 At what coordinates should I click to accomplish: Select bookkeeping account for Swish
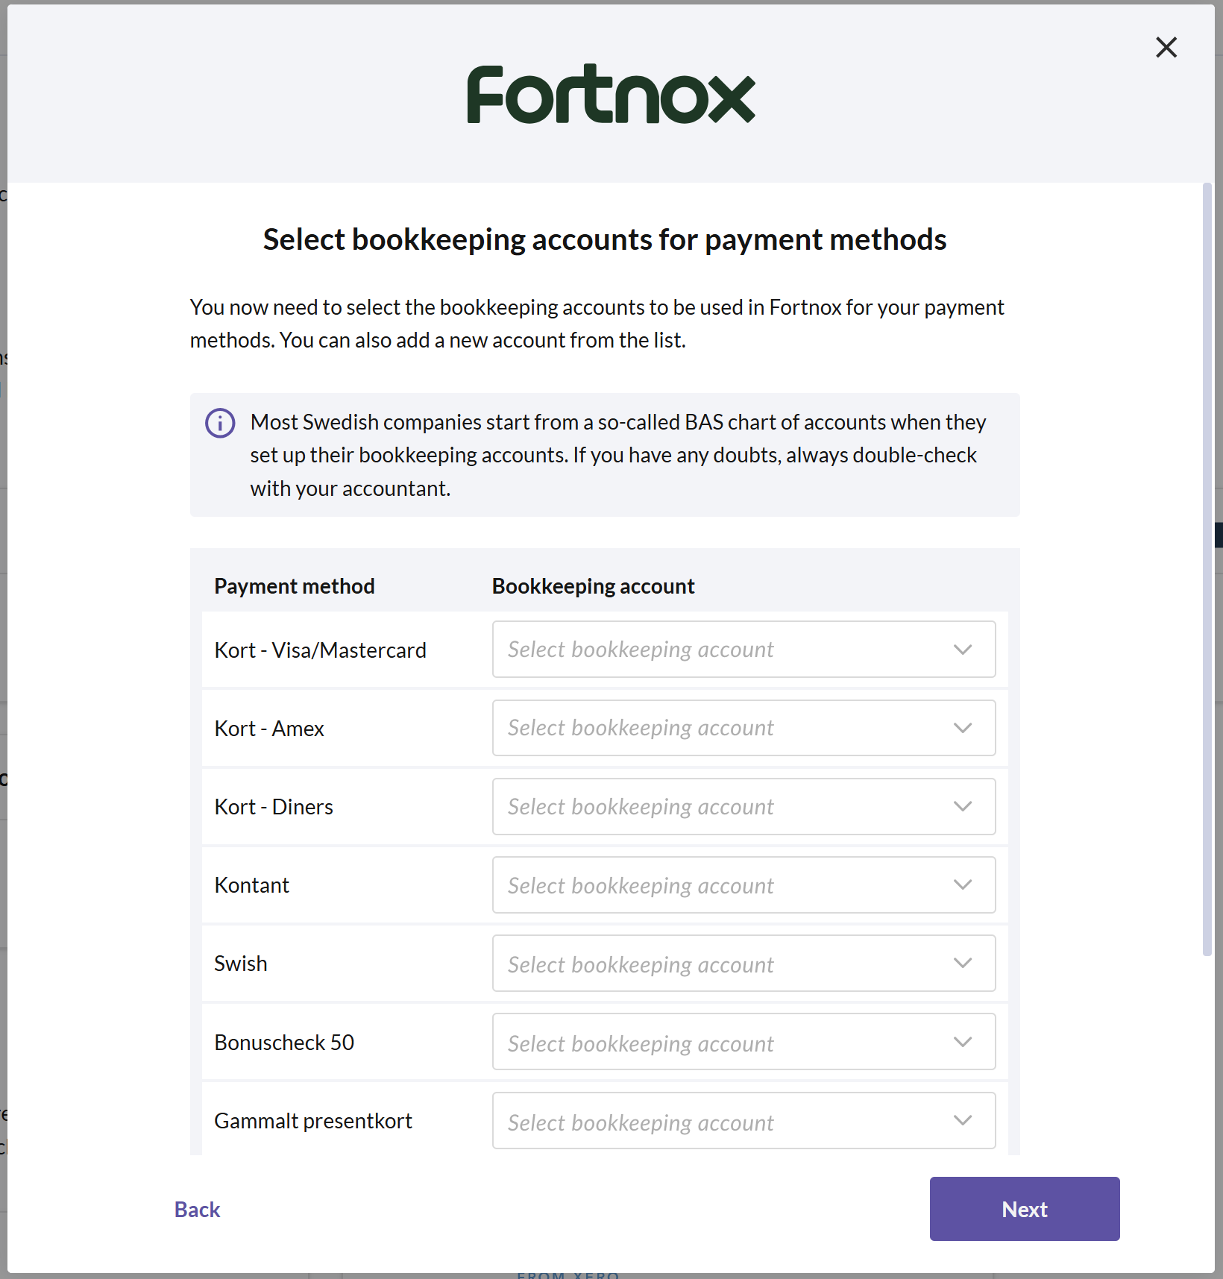(743, 963)
